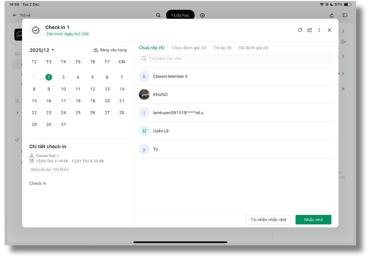Select day 15 in the calendar
This screenshot has height=259, width=373.
point(34,101)
